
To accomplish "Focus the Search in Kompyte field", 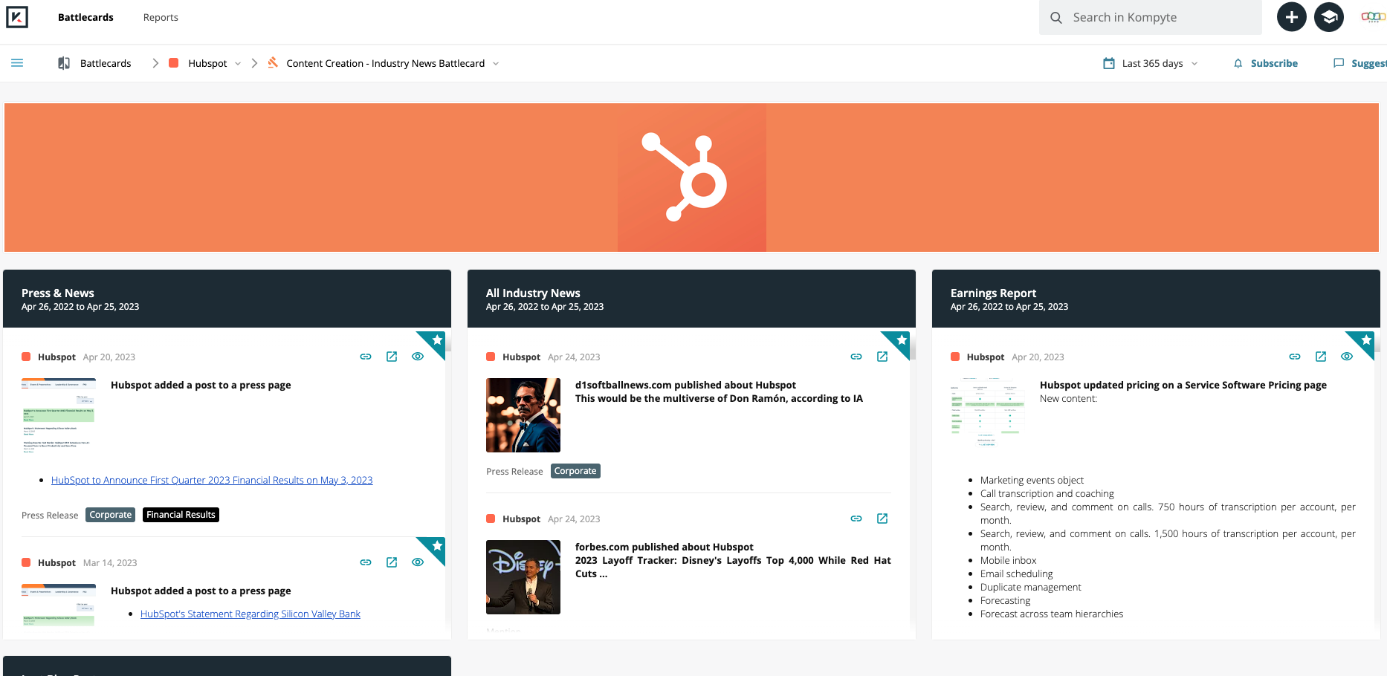I will point(1151,17).
